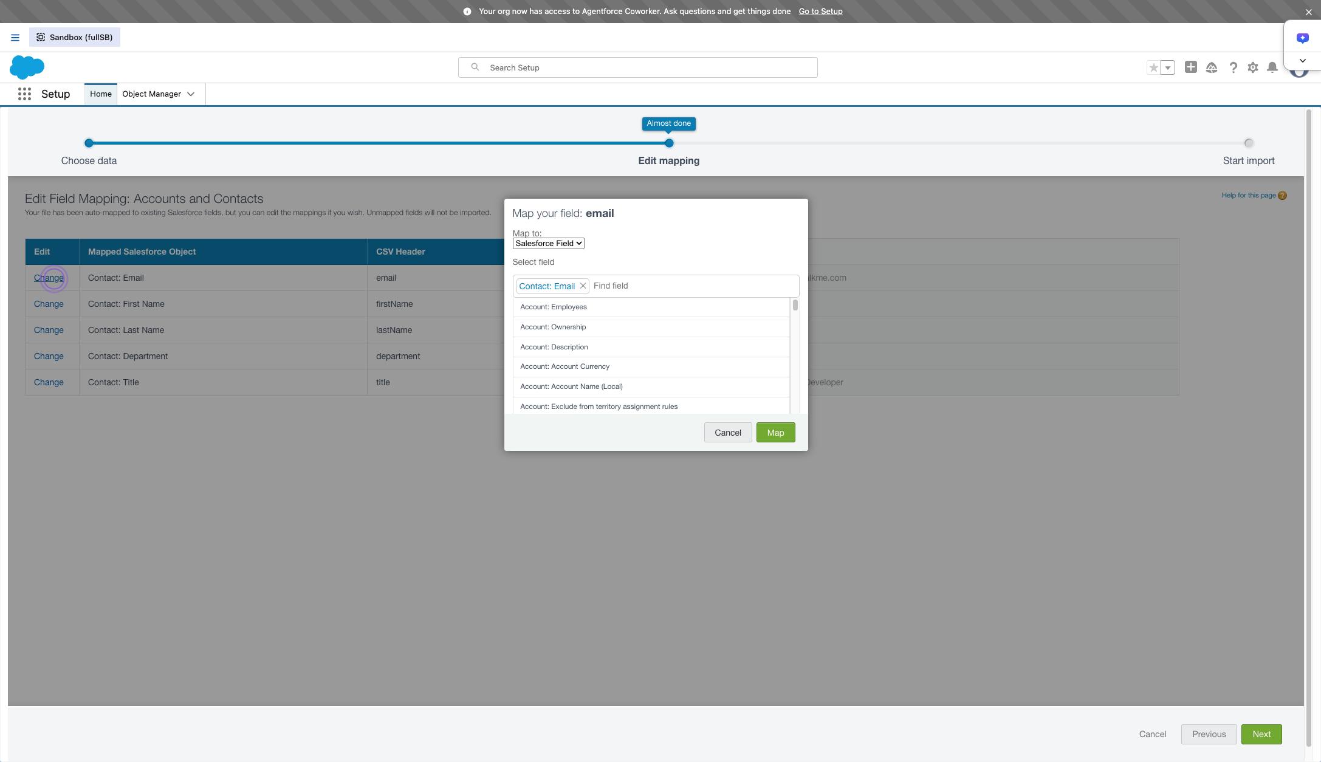Open the Agentforce chat icon
The width and height of the screenshot is (1321, 762).
1302,38
